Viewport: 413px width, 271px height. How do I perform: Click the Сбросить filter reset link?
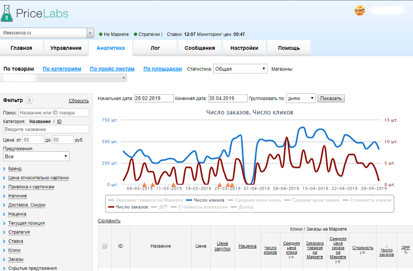[x=79, y=101]
